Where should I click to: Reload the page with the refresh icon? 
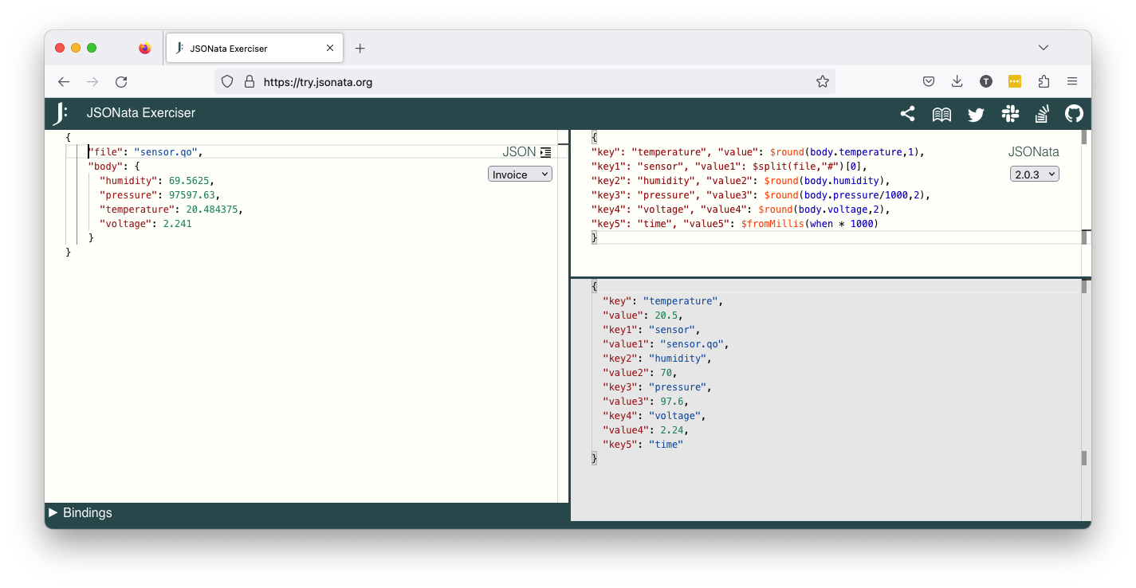[121, 81]
